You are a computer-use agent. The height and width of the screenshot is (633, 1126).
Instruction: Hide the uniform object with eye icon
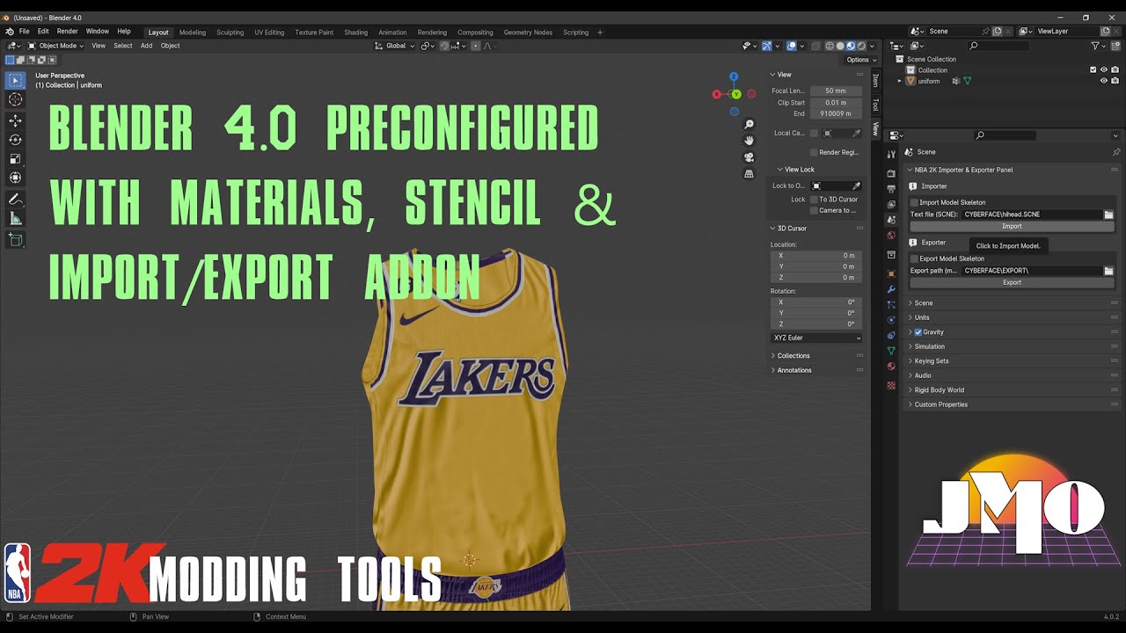coord(1103,81)
